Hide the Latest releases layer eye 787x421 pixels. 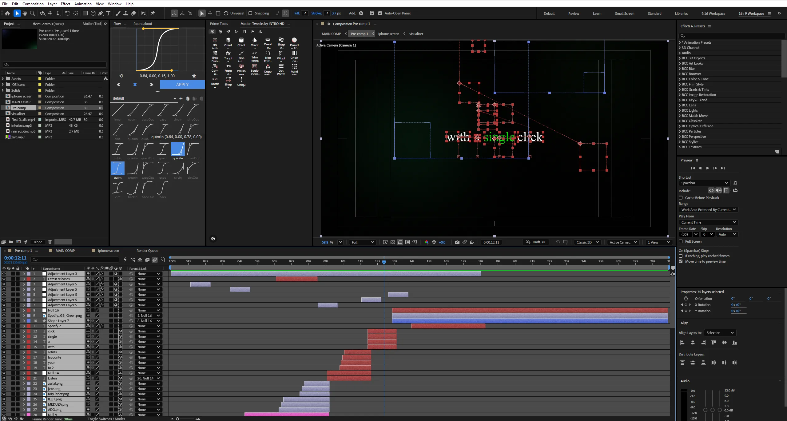tap(4, 279)
